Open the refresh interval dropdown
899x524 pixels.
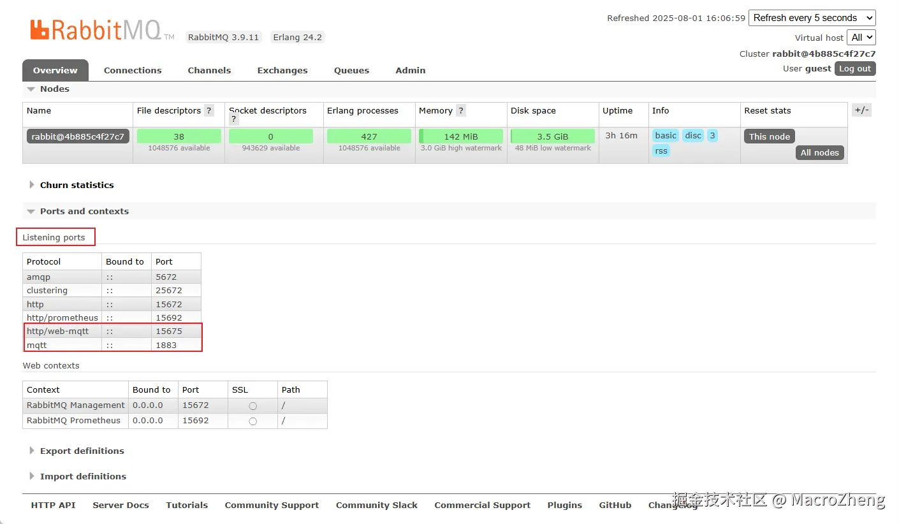point(812,18)
